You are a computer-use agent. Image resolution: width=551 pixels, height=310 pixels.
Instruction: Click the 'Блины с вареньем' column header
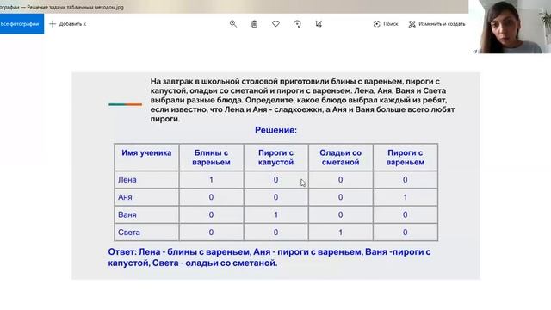point(211,158)
